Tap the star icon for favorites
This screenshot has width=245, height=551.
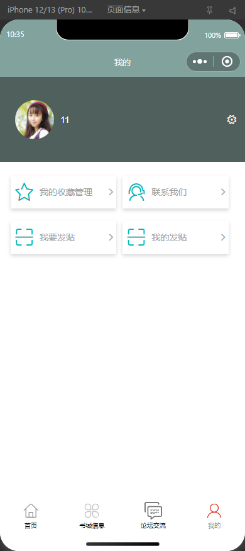24,192
